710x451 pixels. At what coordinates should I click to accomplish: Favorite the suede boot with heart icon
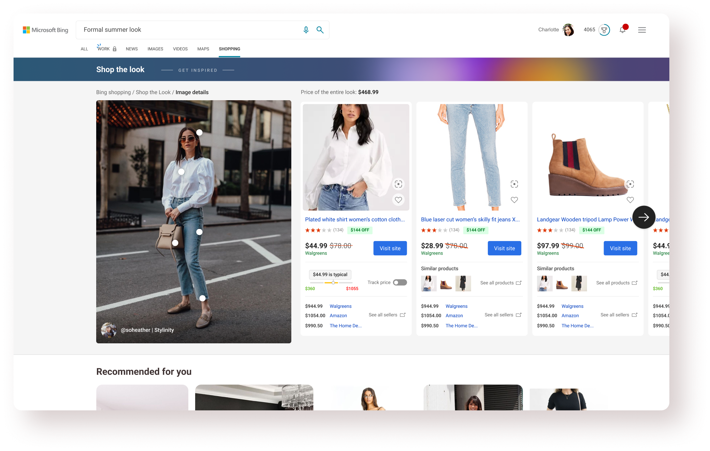[x=630, y=200]
